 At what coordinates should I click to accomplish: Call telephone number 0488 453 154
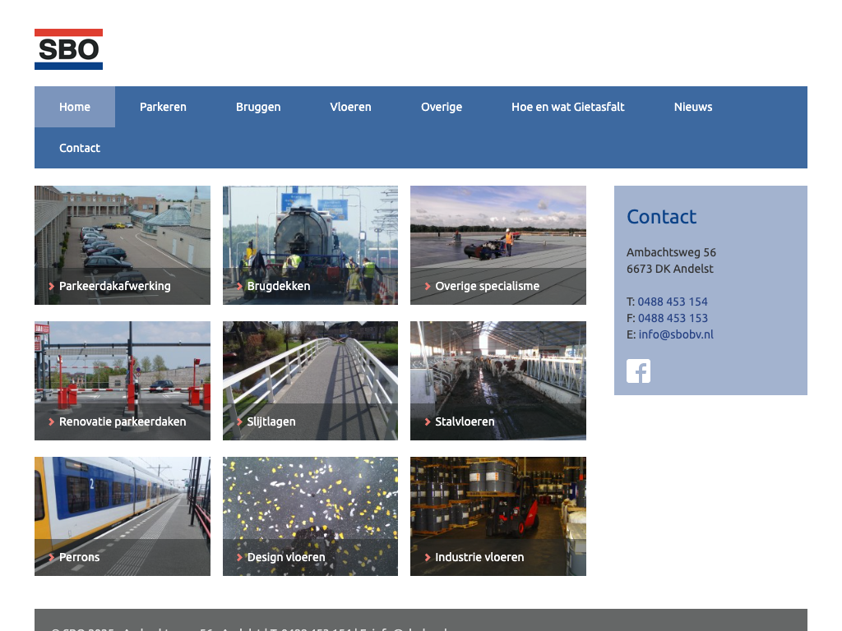point(673,302)
